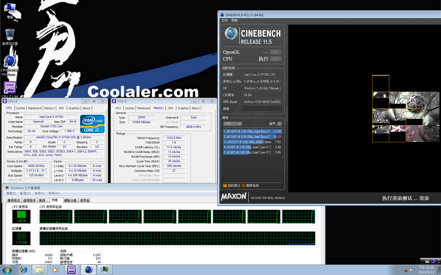Switch Task Manager to 應用程式 tab

[14, 200]
